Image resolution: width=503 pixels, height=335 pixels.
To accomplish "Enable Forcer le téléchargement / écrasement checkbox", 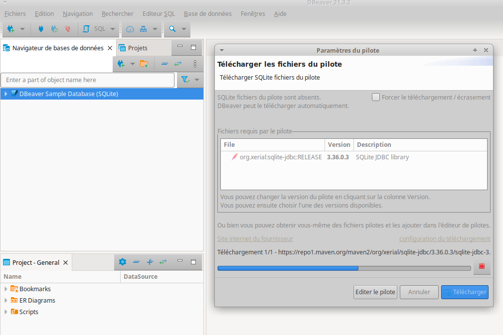I will (x=376, y=97).
